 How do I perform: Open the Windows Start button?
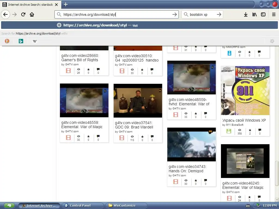[9, 205]
